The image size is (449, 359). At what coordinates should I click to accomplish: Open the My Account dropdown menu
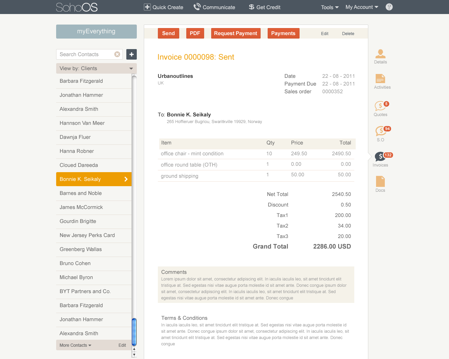362,7
